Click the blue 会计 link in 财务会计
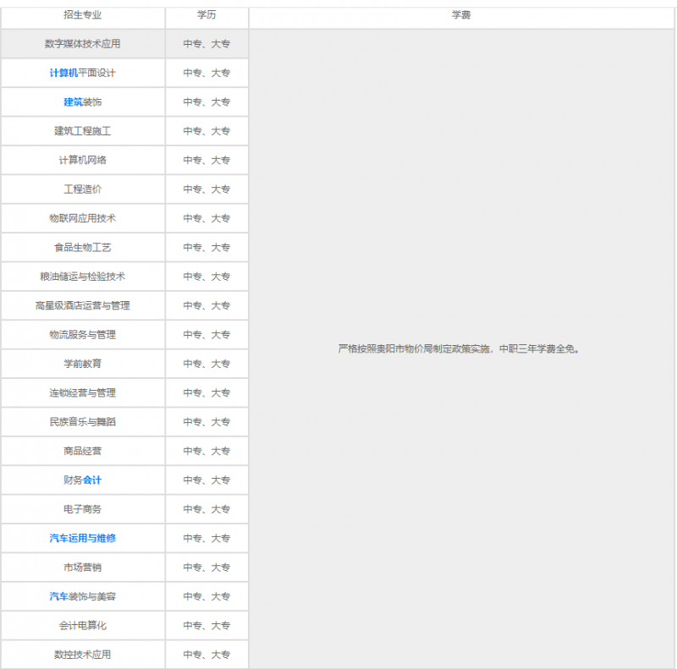The height and width of the screenshot is (669, 677). pos(92,480)
